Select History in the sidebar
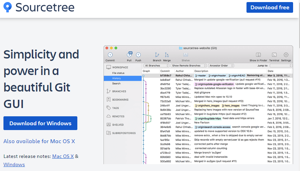 [x=123, y=78]
